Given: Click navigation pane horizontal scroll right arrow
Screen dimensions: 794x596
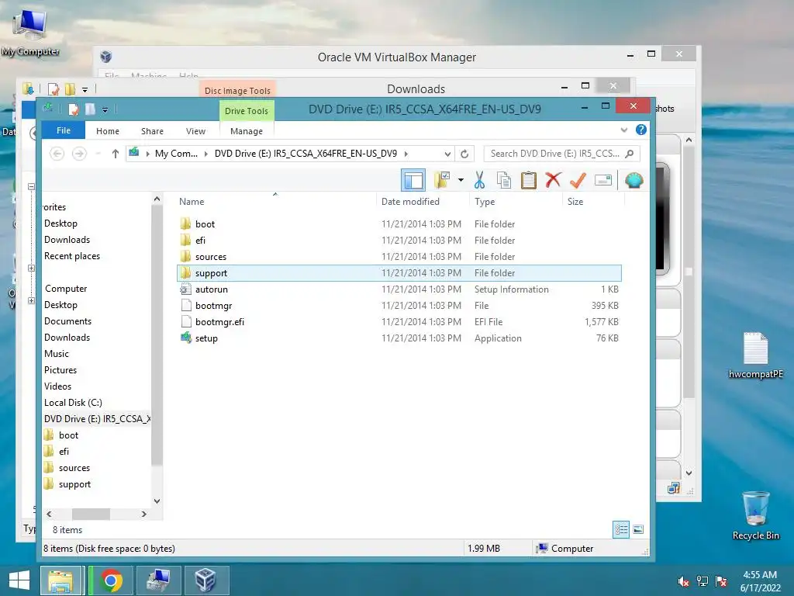Looking at the screenshot, I should (143, 514).
